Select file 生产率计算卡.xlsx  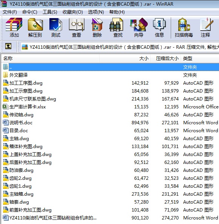(28, 107)
